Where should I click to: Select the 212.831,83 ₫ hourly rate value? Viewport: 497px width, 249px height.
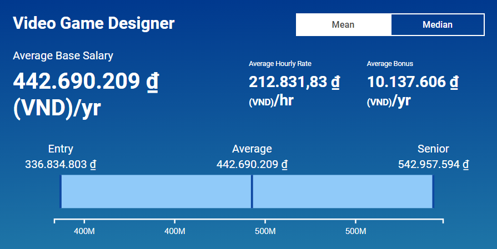click(x=294, y=82)
